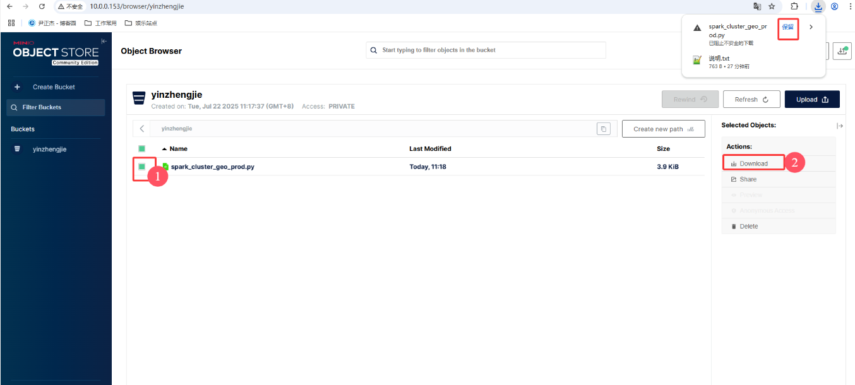Click Anonymous Access in the Actions panel
Image resolution: width=855 pixels, height=385 pixels.
779,210
